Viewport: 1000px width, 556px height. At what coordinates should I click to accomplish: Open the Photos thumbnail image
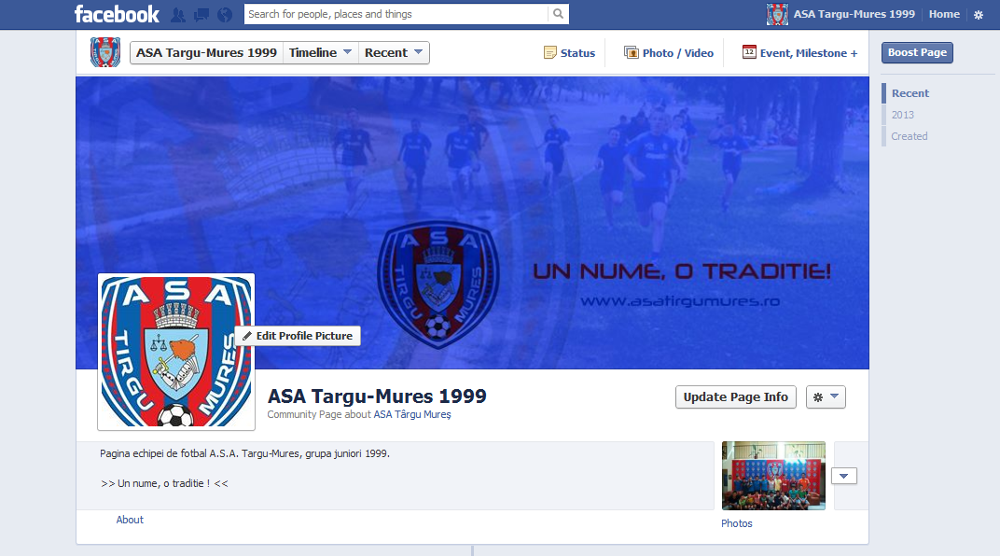point(773,476)
